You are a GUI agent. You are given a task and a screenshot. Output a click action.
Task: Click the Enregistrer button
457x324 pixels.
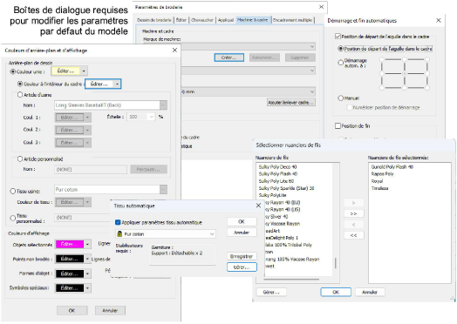tap(242, 256)
